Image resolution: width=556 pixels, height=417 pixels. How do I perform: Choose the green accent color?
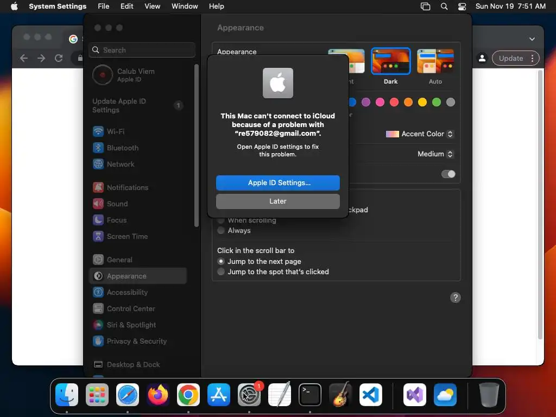click(437, 102)
